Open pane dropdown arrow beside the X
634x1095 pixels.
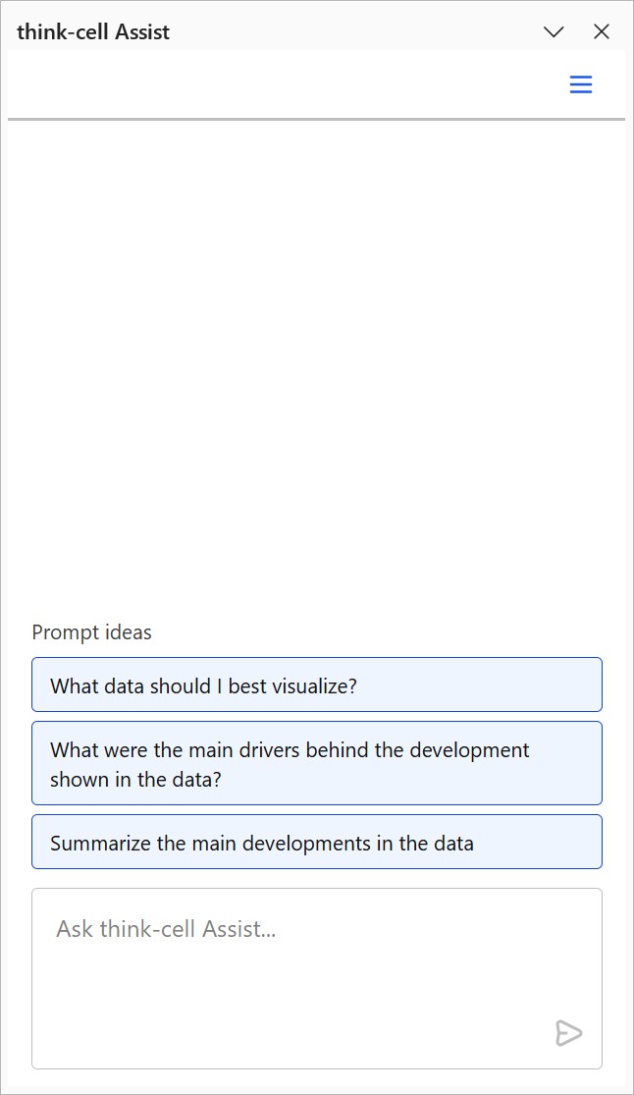[554, 31]
